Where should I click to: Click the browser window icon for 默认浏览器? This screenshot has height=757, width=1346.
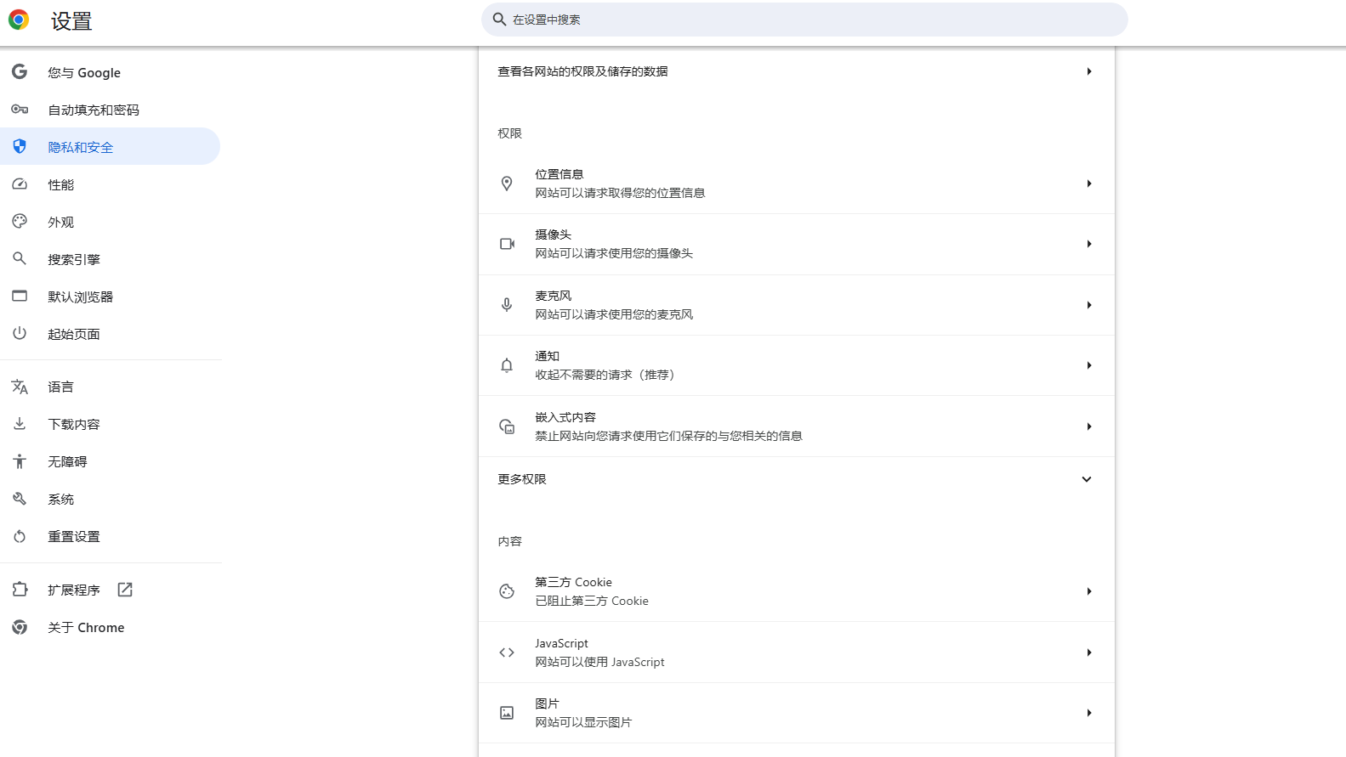[x=20, y=296]
